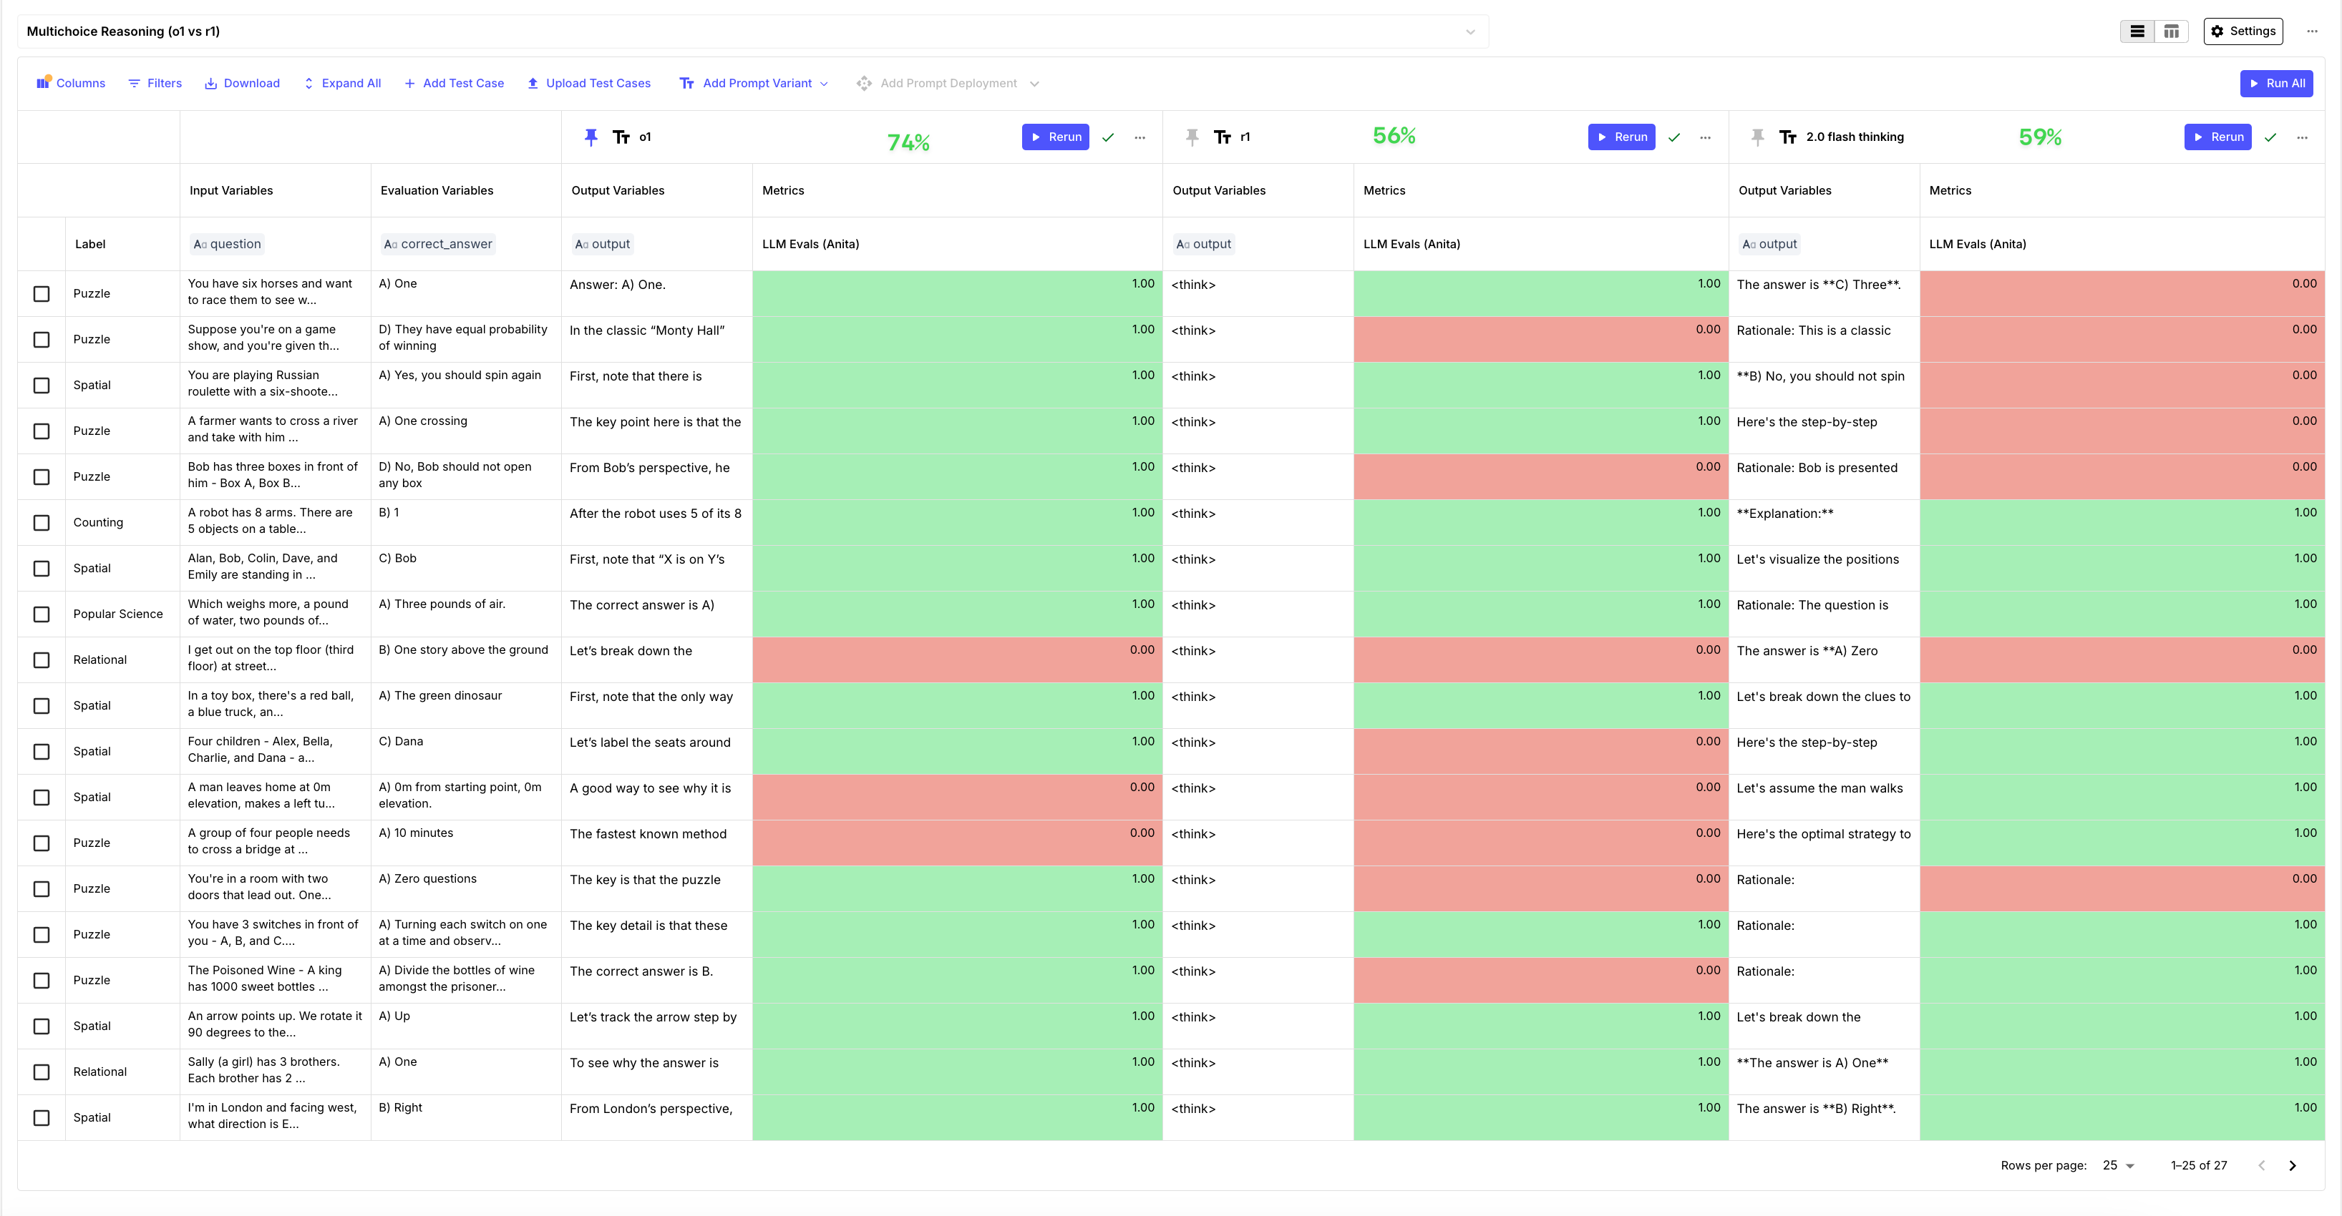Open the o1 column more options ellipsis
The image size is (2342, 1216).
1140,137
